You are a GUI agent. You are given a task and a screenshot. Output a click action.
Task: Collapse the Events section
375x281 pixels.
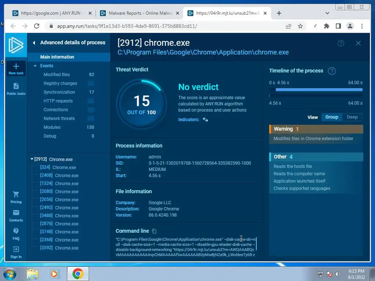(35, 66)
